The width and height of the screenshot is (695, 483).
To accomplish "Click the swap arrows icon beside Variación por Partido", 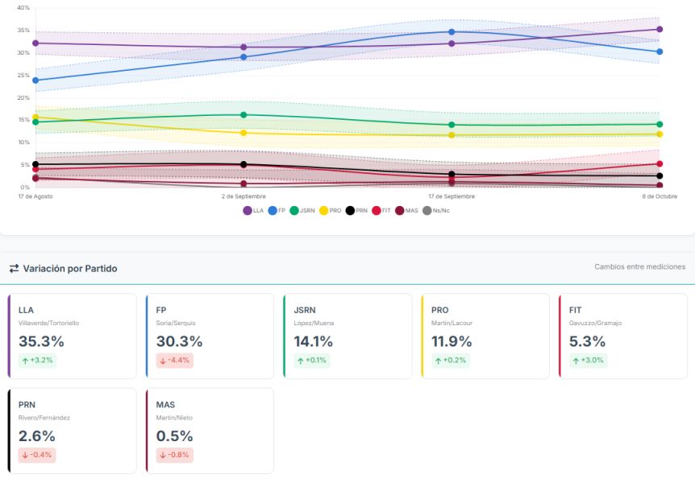I will pos(15,268).
